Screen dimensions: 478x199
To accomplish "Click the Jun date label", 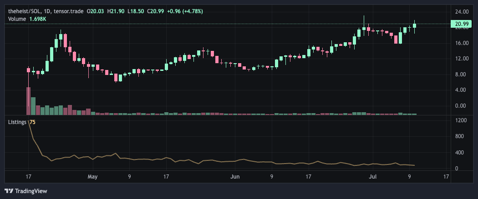I will (x=235, y=176).
